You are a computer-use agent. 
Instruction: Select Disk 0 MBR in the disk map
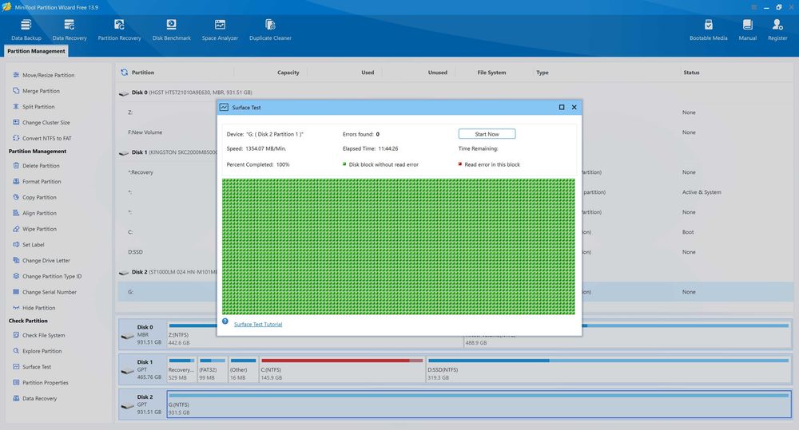[x=142, y=334]
